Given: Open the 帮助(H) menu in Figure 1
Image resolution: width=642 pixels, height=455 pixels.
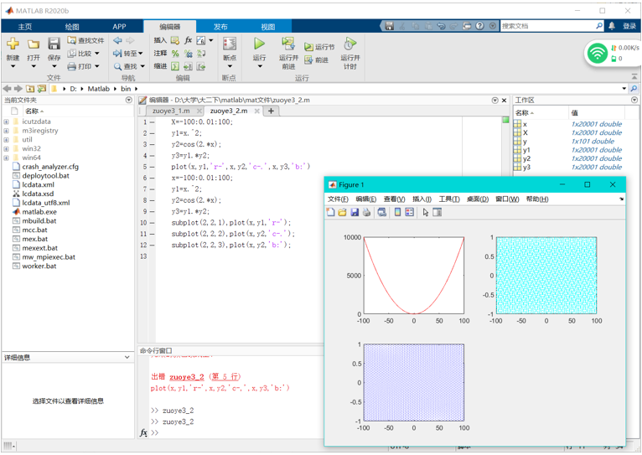Looking at the screenshot, I should coord(537,199).
